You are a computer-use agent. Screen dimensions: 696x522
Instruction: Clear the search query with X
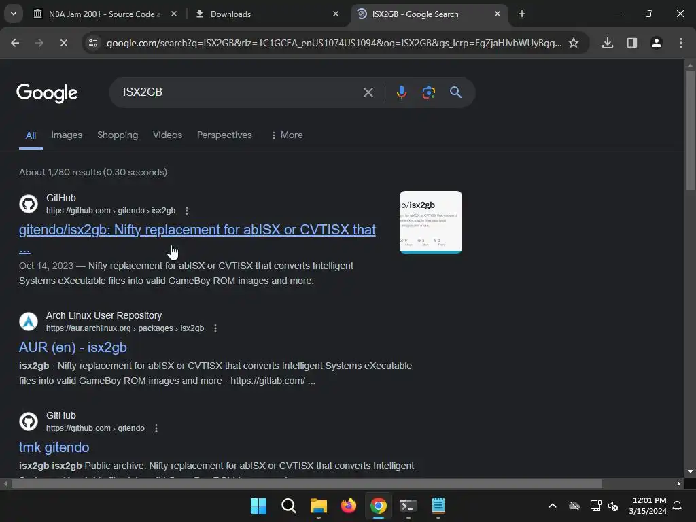click(368, 92)
